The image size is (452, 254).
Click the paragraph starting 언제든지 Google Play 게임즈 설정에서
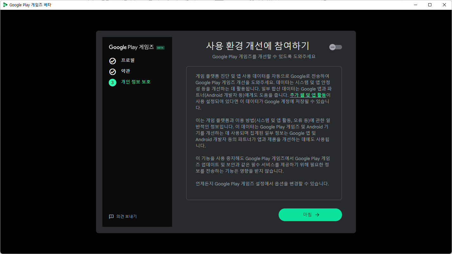click(x=262, y=184)
